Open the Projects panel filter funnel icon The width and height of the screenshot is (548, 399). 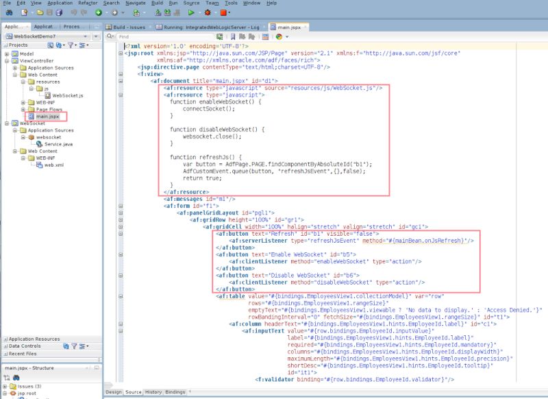point(71,45)
